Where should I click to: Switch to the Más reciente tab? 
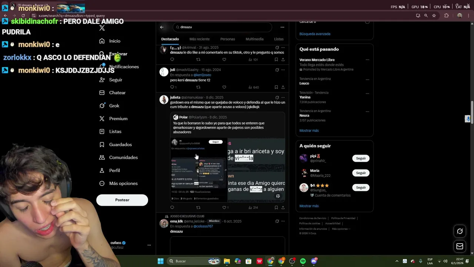pyautogui.click(x=199, y=39)
